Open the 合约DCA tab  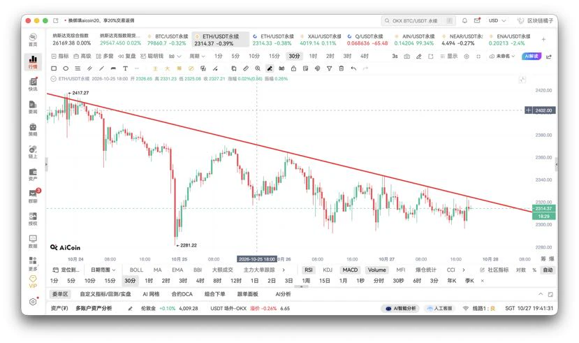182,294
